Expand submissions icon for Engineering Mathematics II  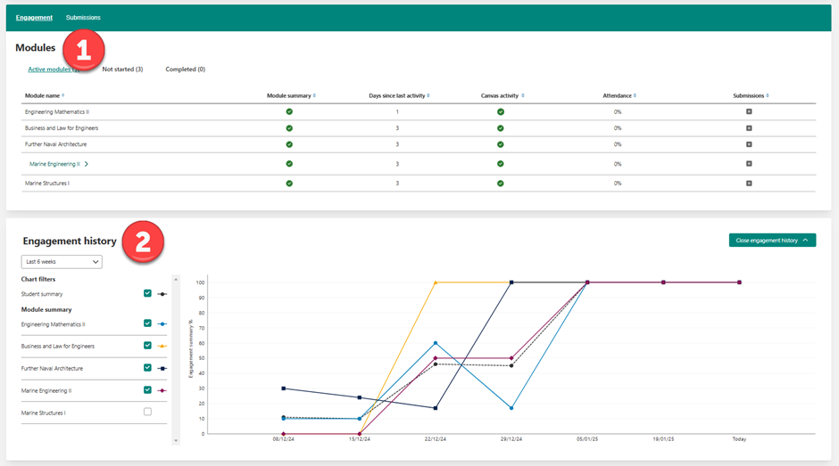coord(749,111)
